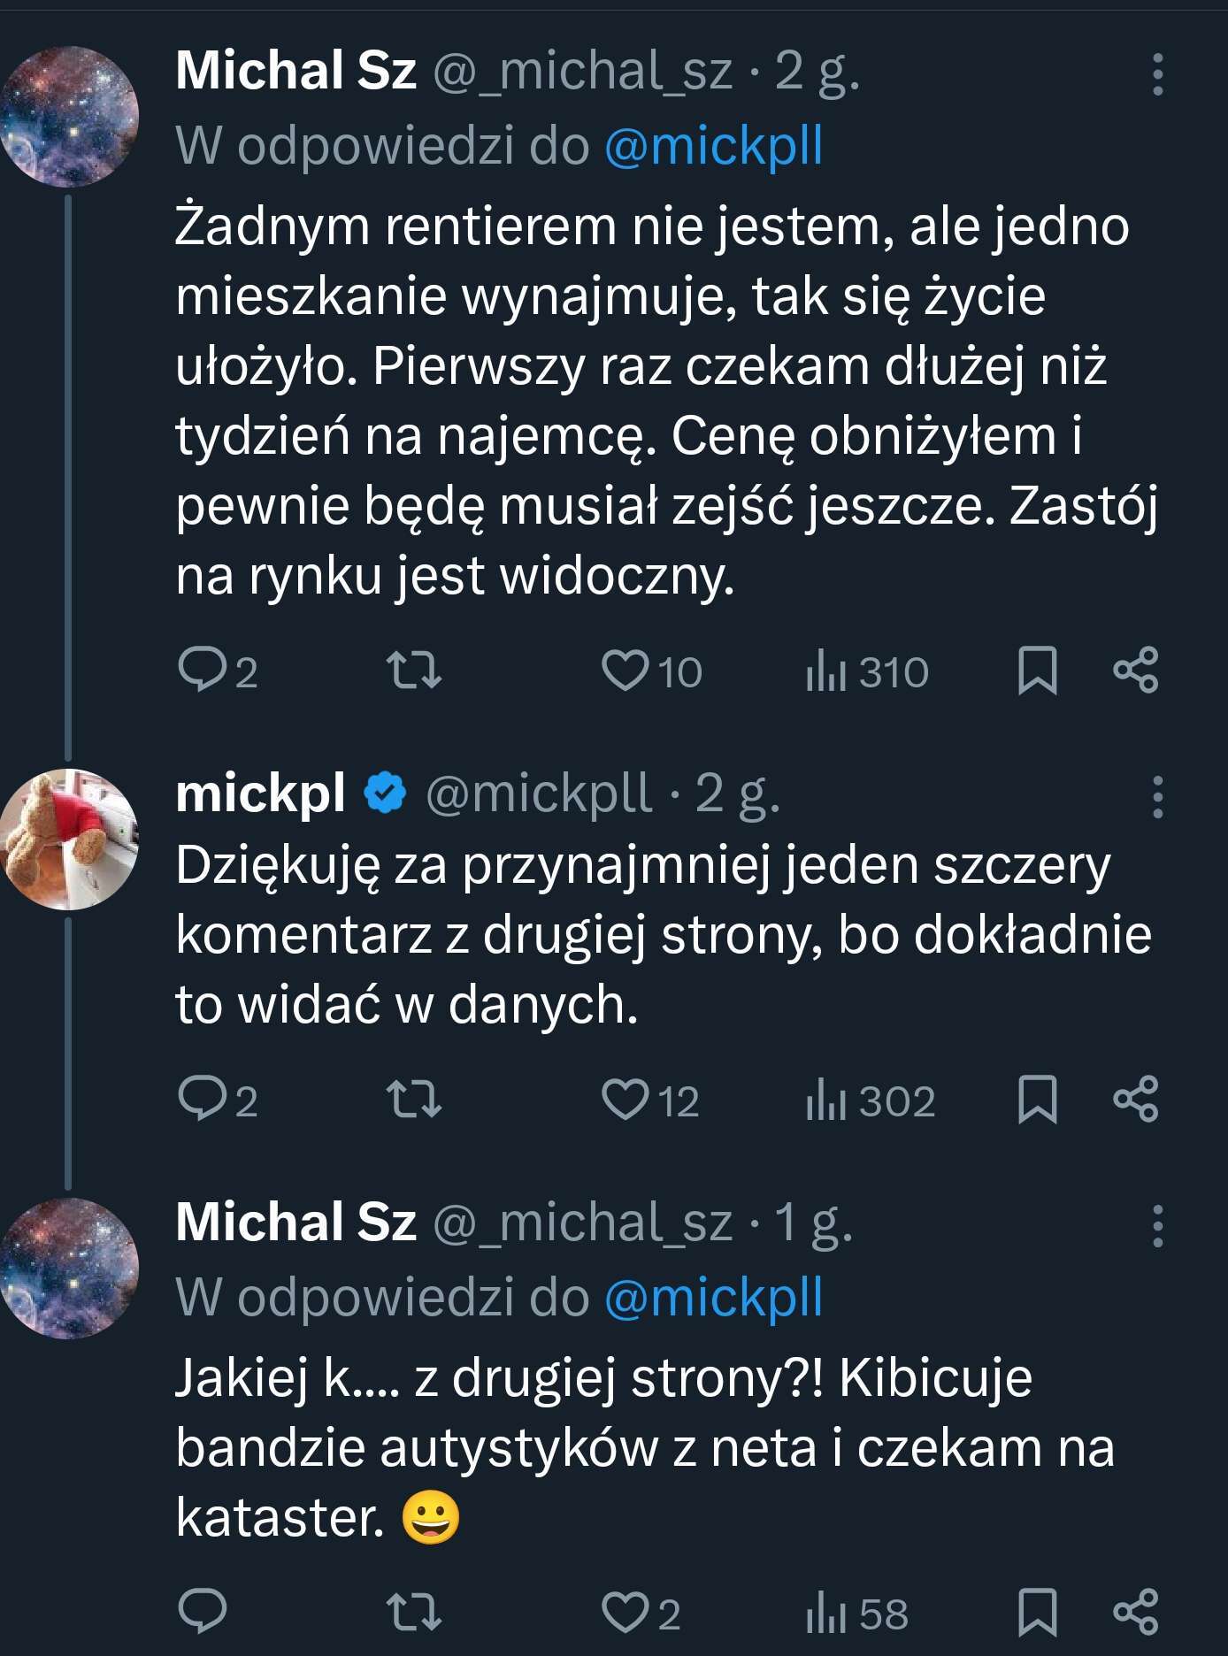This screenshot has height=1656, width=1228.
Task: Open more options on the mickpl tweet
Action: tap(1157, 797)
